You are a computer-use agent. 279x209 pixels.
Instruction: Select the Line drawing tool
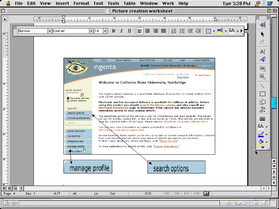[x=263, y=86]
